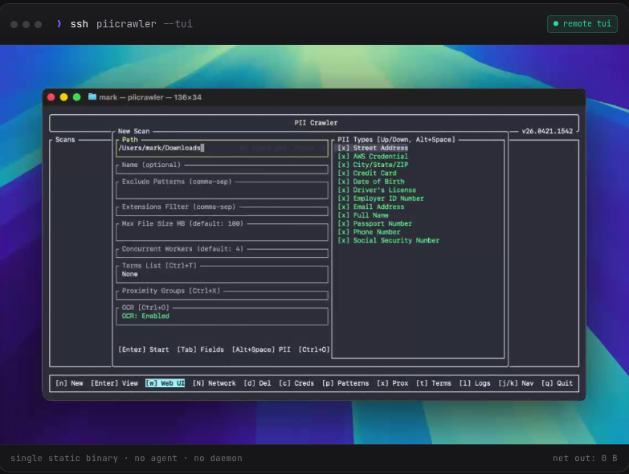Click the [Alt+Space] PII hint

261,349
